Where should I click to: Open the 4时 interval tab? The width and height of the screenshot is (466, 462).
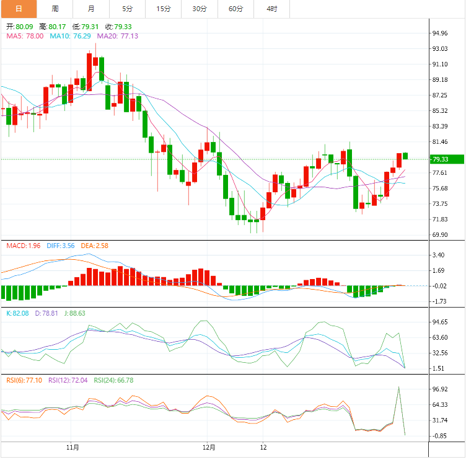272,9
